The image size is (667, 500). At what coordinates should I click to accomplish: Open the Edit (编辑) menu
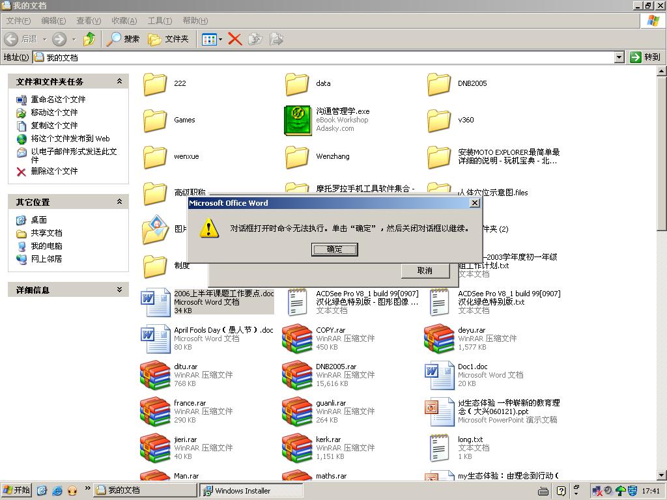coord(53,20)
